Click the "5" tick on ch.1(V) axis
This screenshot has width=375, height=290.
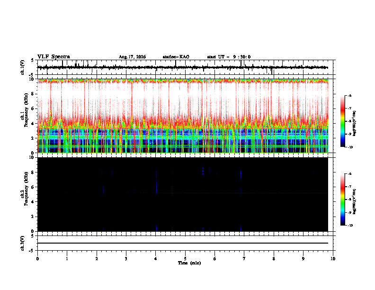tap(33, 60)
